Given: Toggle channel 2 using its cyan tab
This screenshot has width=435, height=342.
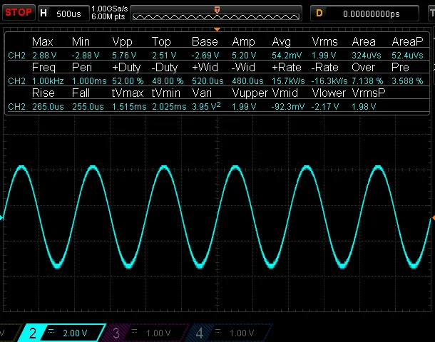Looking at the screenshot, I should 34,333.
